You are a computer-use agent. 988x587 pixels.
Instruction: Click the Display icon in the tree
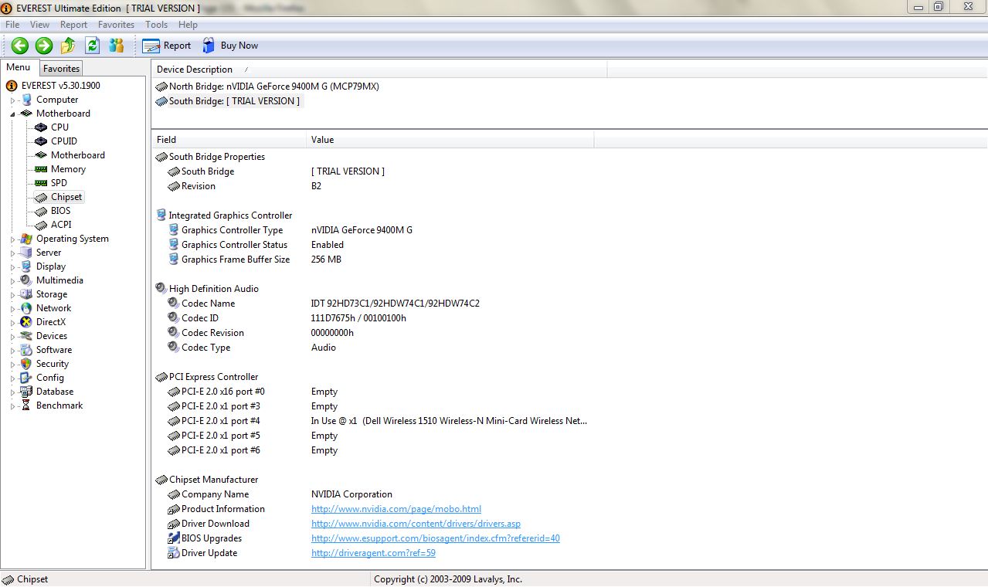[26, 266]
